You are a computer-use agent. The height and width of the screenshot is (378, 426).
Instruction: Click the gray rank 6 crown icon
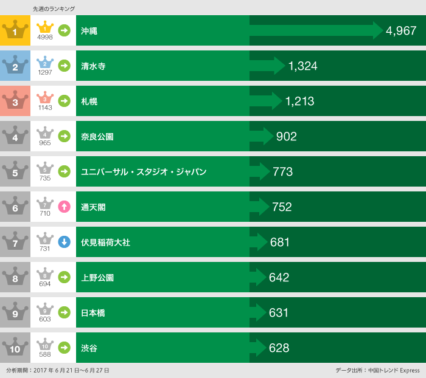click(x=15, y=207)
